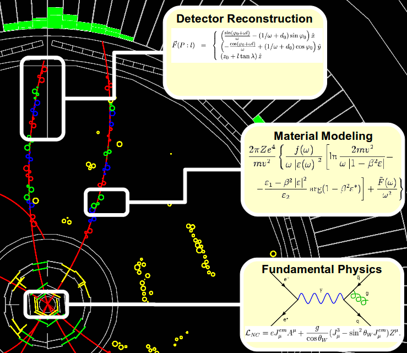This screenshot has height=353, width=407.
Task: Click the "Detector Reconstruction" heading
Action: pyautogui.click(x=244, y=19)
